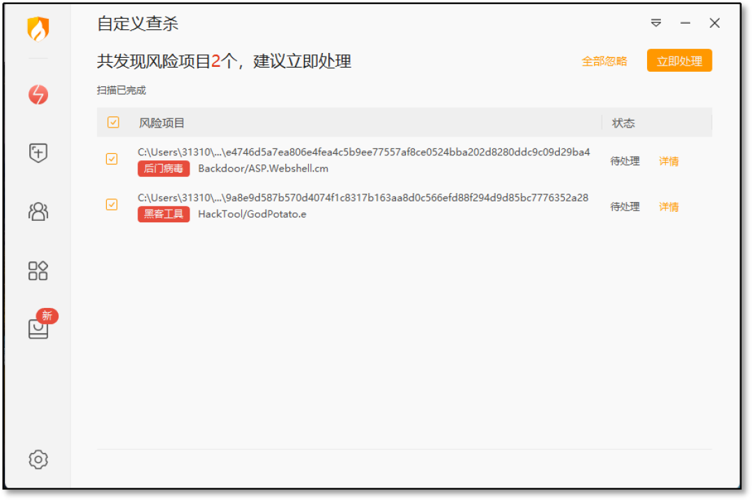753x501 pixels.
Task: Click 待处理 status of the GodPotato row
Action: (x=625, y=207)
